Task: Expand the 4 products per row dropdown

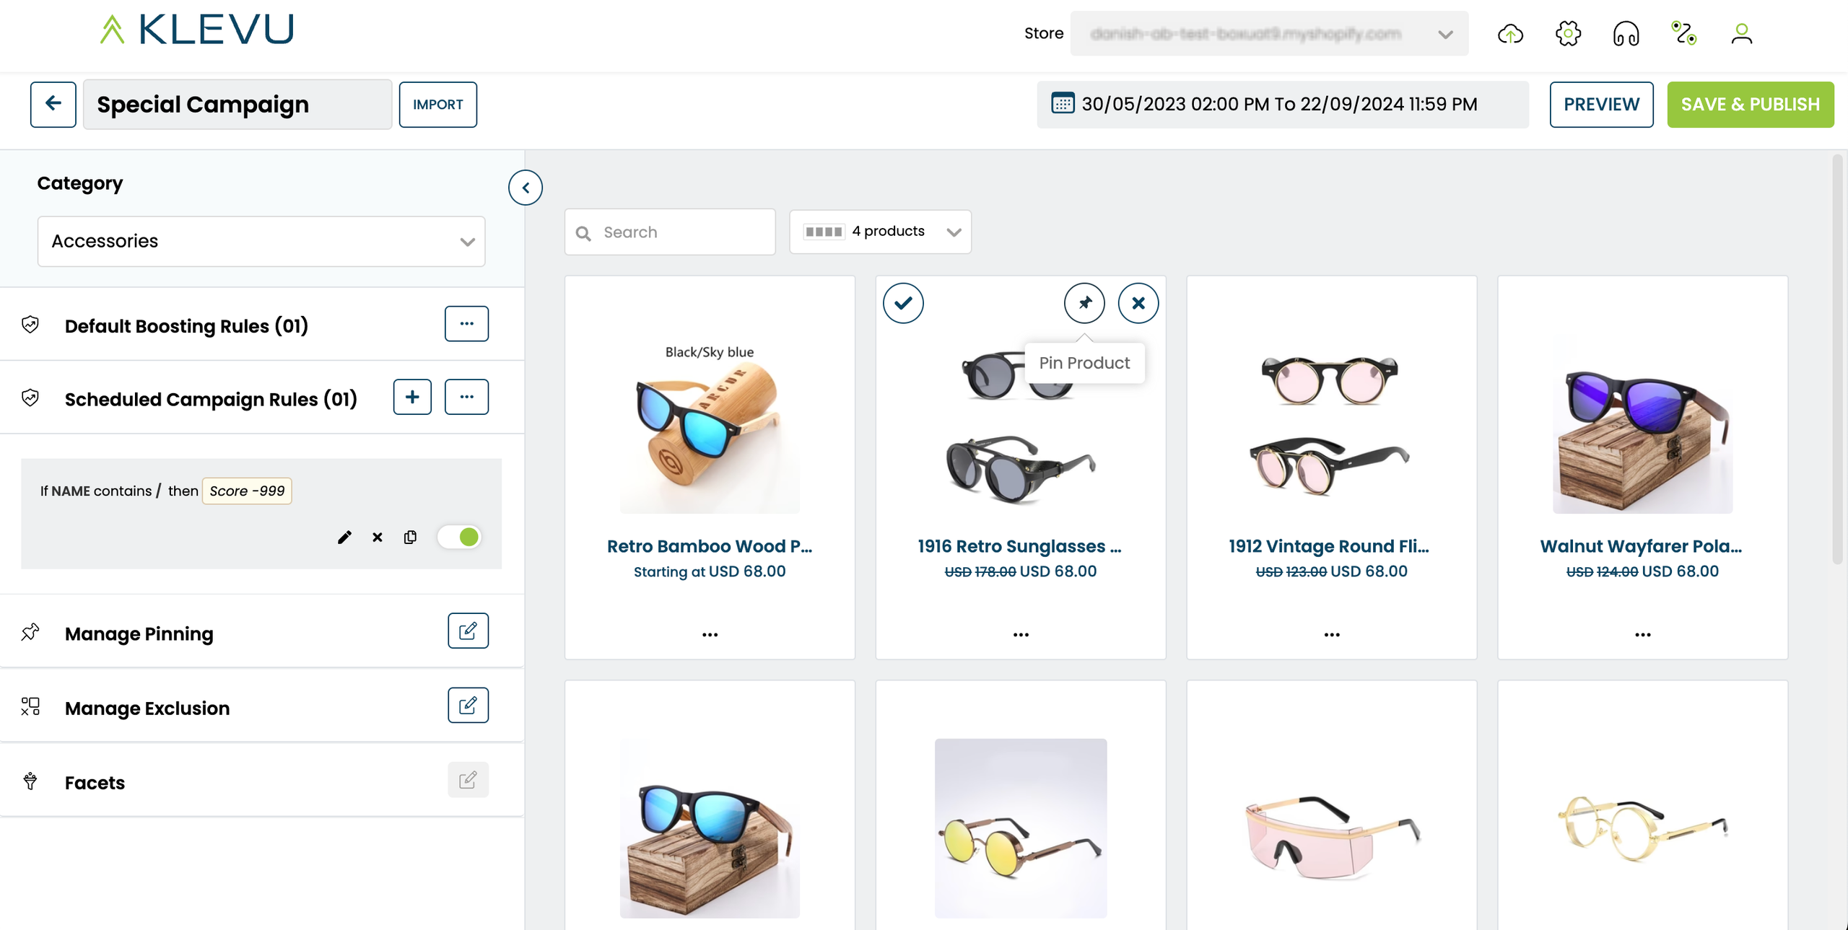Action: [x=880, y=232]
